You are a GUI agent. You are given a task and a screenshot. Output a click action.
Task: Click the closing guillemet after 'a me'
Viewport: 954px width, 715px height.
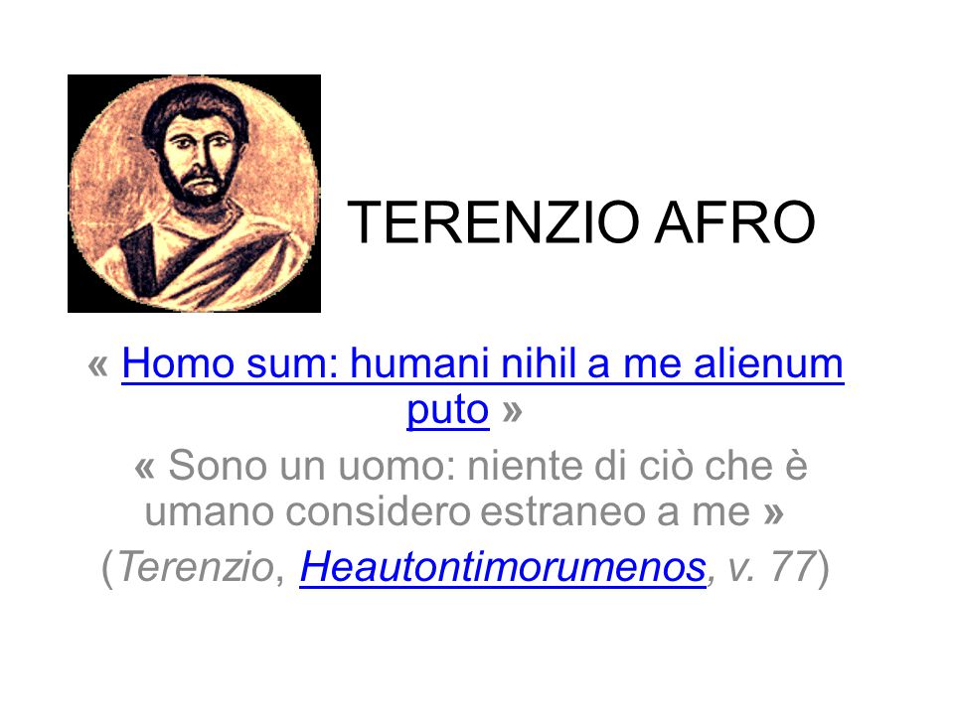[773, 513]
